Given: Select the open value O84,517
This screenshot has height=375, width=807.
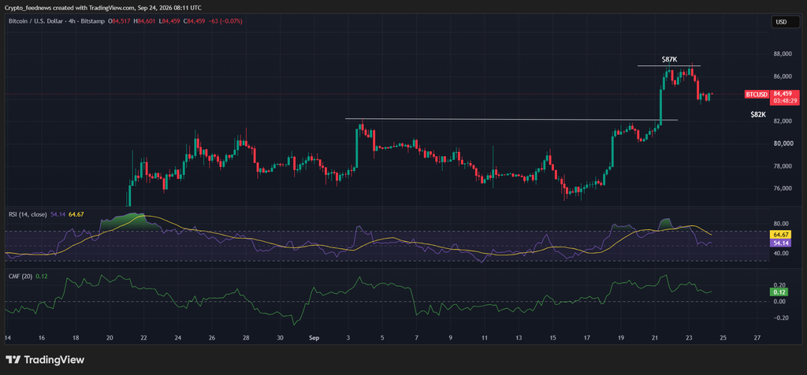Looking at the screenshot, I should 120,21.
